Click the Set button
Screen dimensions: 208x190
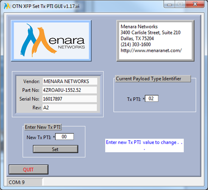pyautogui.click(x=55, y=149)
